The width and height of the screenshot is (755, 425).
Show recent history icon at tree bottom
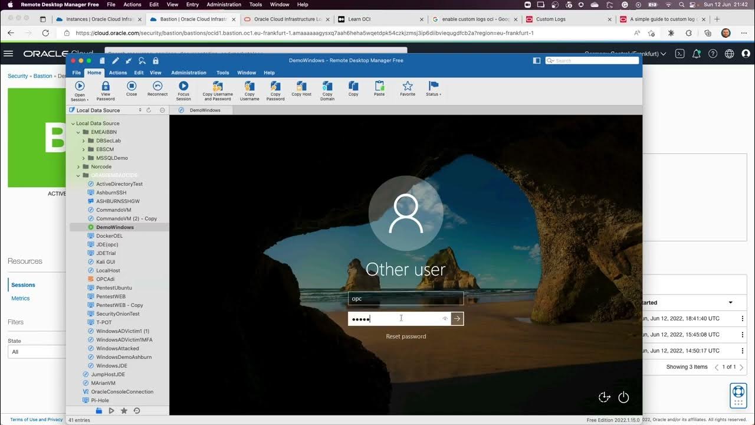(137, 410)
